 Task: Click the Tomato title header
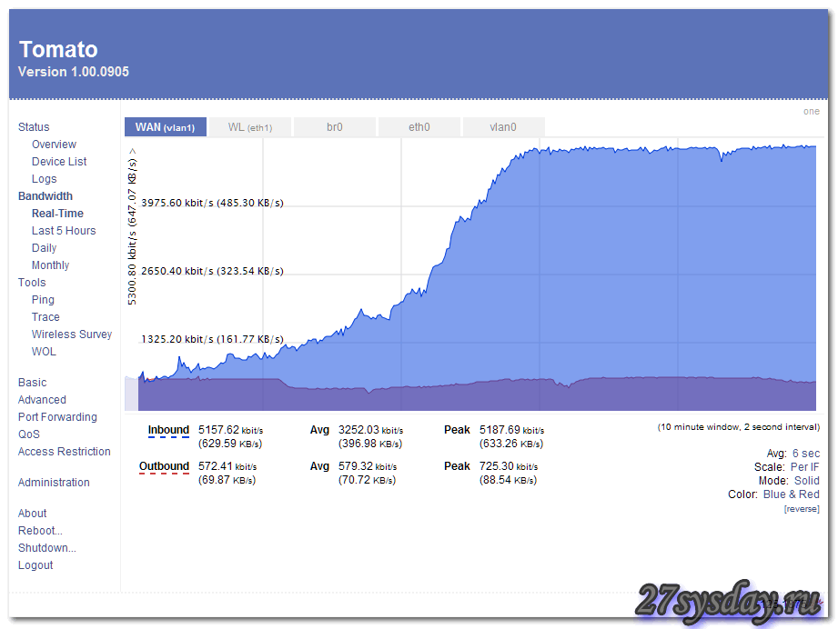[x=59, y=49]
